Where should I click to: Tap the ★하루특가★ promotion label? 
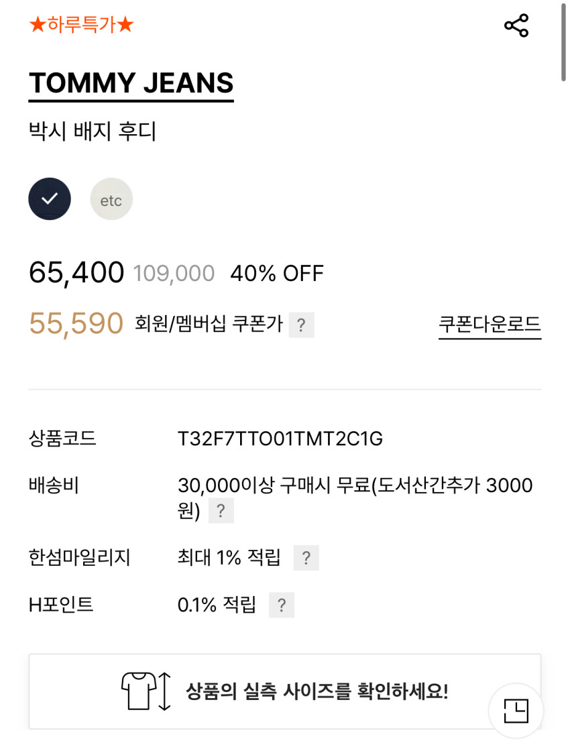coord(82,25)
